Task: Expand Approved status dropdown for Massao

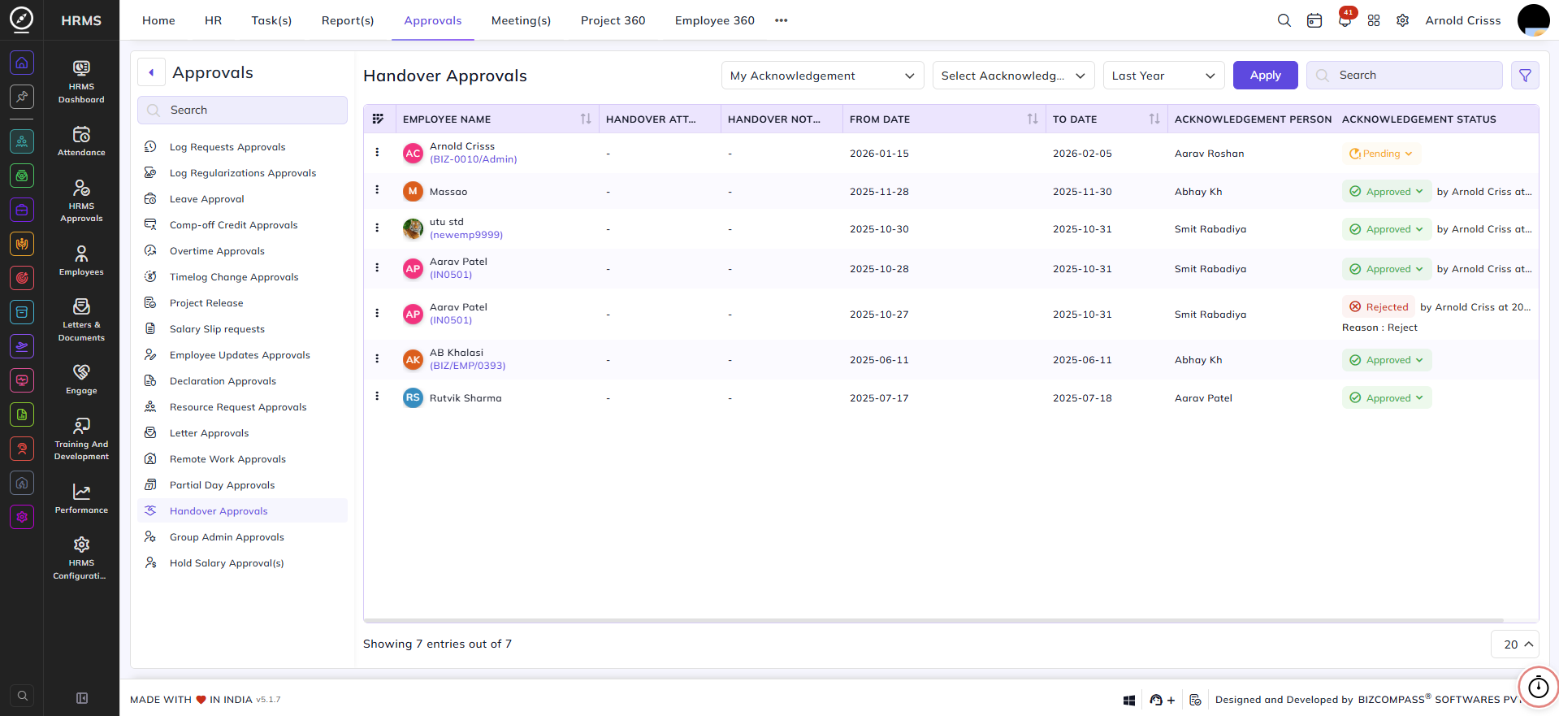Action: pyautogui.click(x=1386, y=192)
